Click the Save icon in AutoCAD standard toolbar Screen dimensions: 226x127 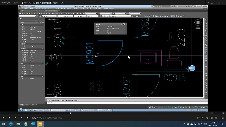click(25, 13)
